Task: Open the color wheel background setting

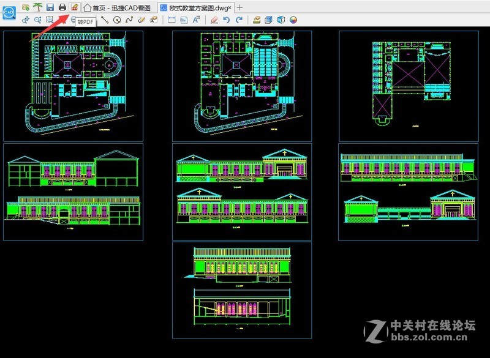Action: click(x=293, y=20)
